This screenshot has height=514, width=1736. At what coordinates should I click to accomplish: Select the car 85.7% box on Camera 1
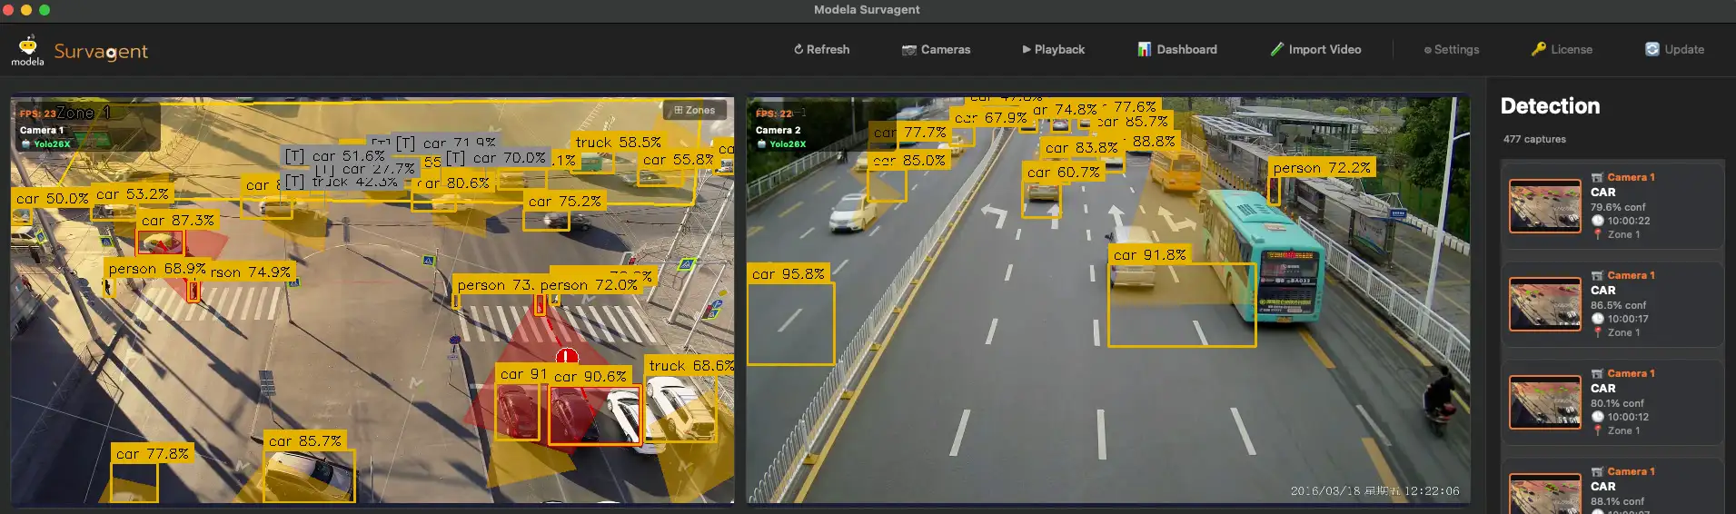click(309, 476)
